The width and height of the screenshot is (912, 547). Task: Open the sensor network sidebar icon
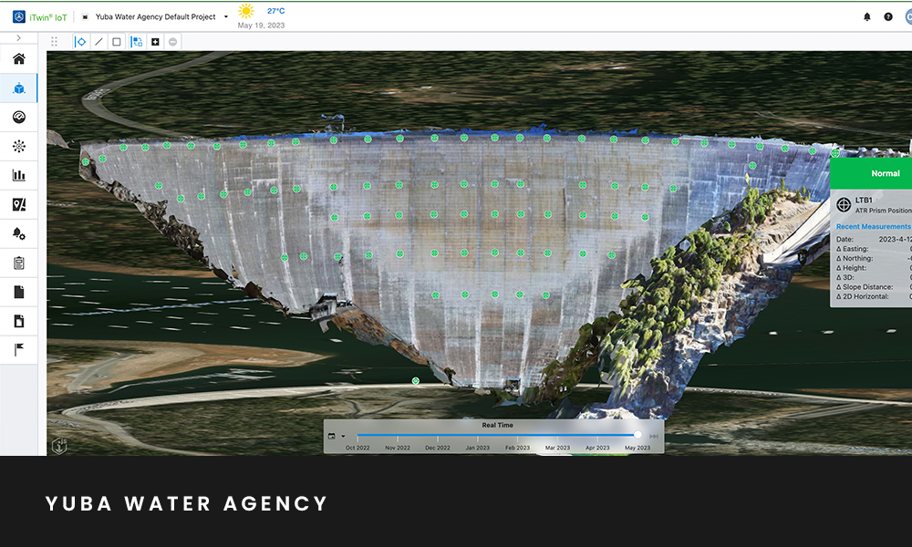pyautogui.click(x=18, y=146)
